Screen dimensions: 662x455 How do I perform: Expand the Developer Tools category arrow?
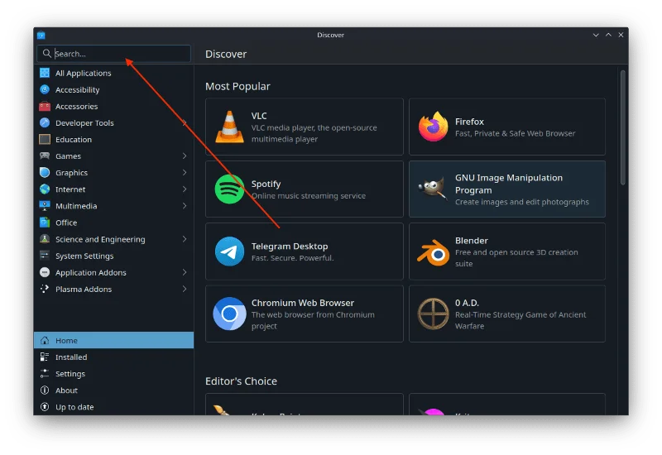(x=185, y=123)
